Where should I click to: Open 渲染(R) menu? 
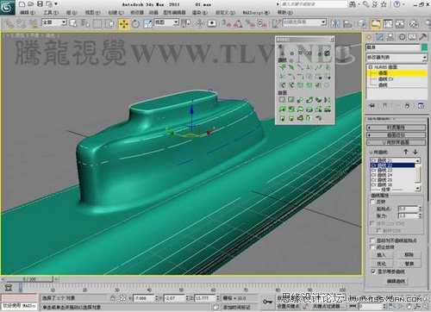tap(200, 13)
